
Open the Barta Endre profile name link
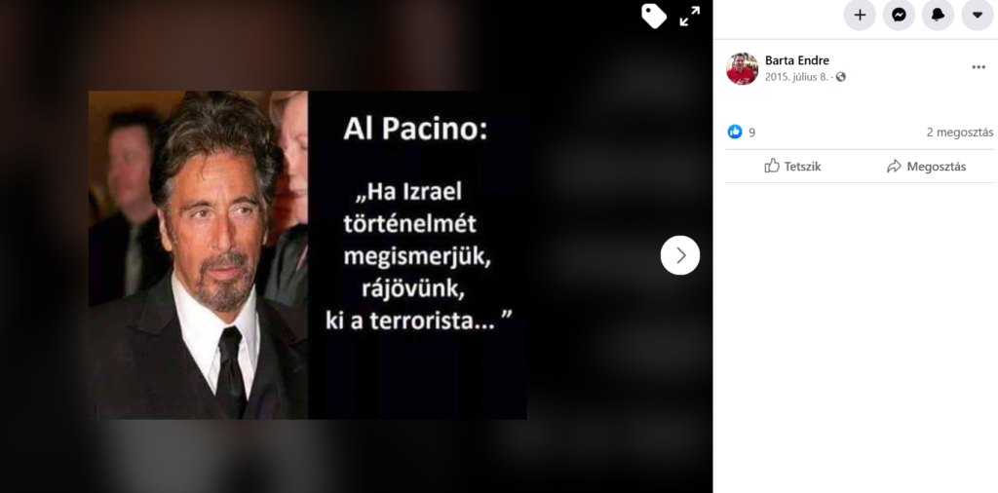coord(797,60)
